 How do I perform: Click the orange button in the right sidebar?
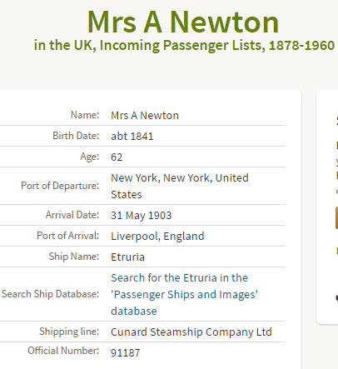pyautogui.click(x=336, y=217)
